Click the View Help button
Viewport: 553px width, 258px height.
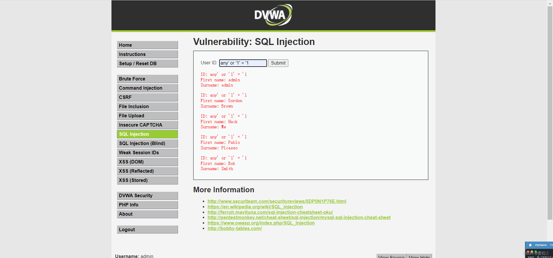click(419, 256)
